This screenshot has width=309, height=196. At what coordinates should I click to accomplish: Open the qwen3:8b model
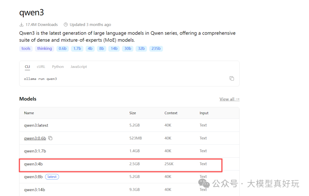tap(33, 177)
